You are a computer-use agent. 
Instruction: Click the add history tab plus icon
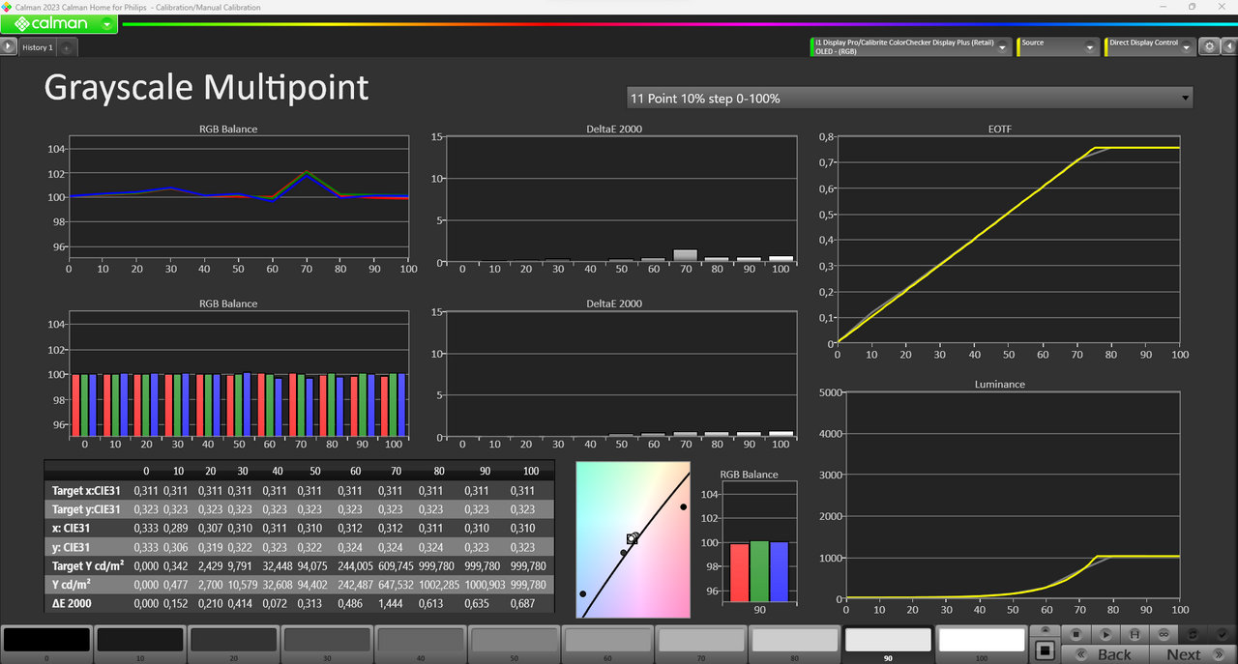pos(66,47)
